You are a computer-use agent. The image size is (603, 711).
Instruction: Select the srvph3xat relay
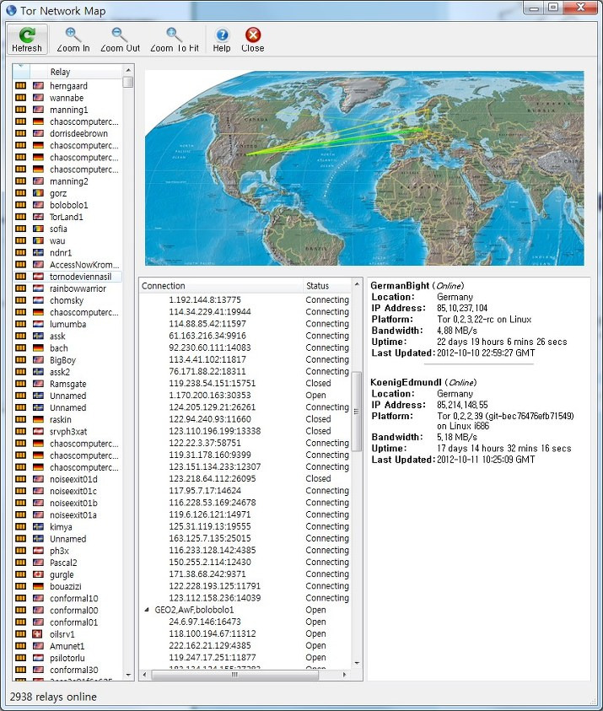coord(68,432)
